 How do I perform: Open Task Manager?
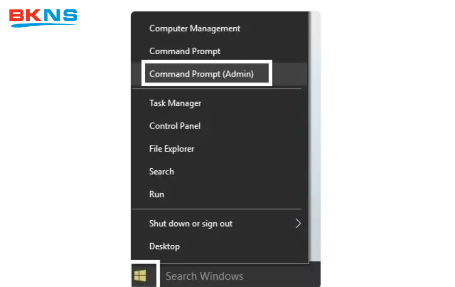click(x=175, y=103)
